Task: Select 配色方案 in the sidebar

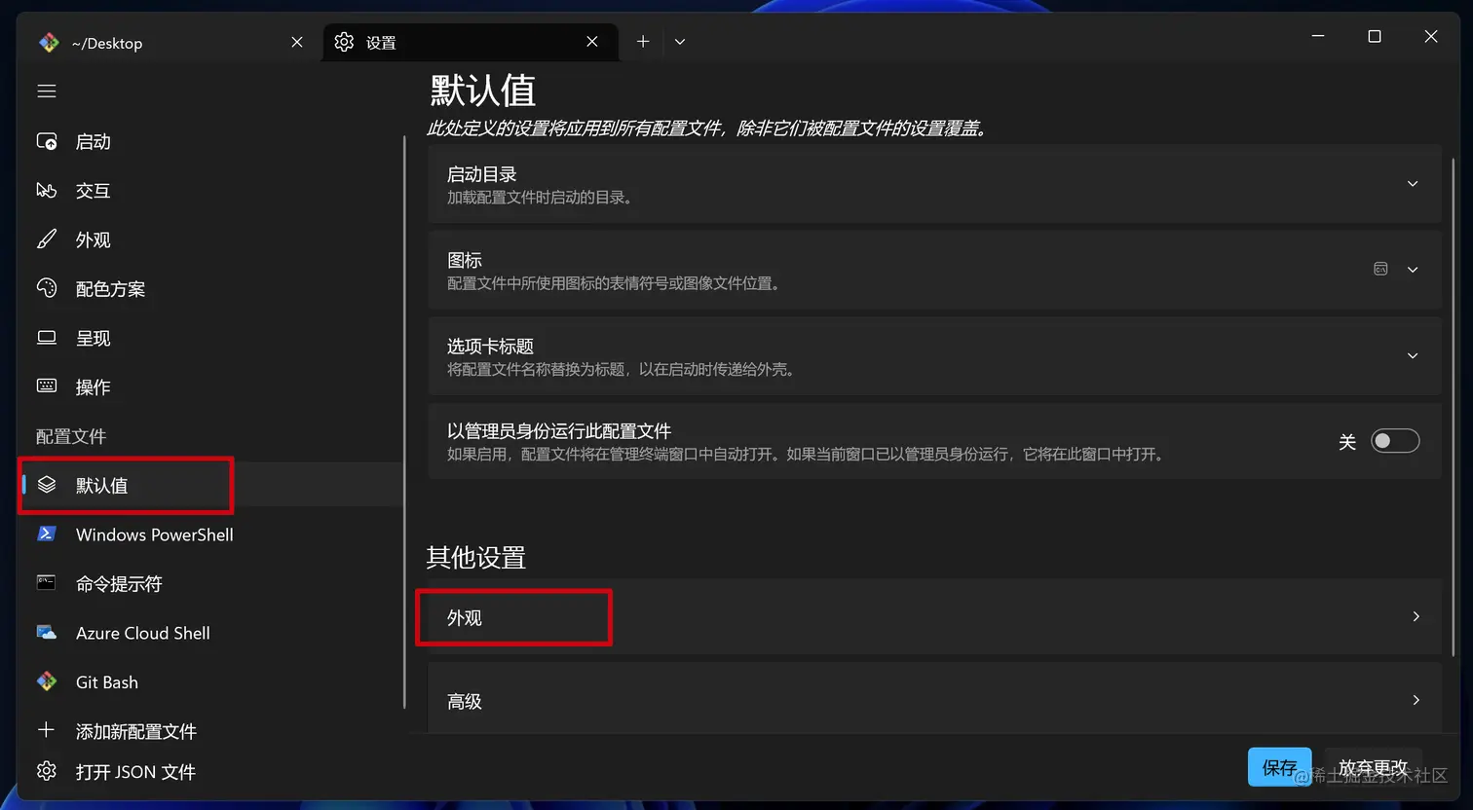Action: [x=209, y=289]
